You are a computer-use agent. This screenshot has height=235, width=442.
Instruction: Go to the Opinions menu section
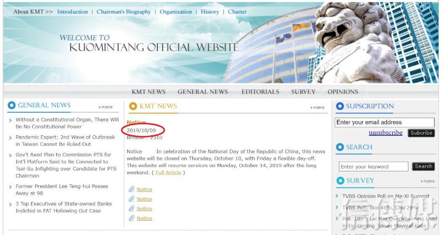tap(343, 92)
